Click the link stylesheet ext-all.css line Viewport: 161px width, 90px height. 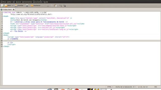pyautogui.click(x=47, y=24)
